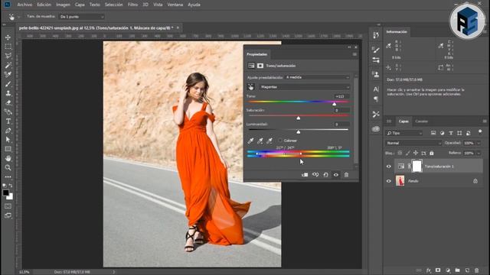Pick the subtract-from-sample eyedropper in Properties
This screenshot has height=275, width=490.
(269, 141)
